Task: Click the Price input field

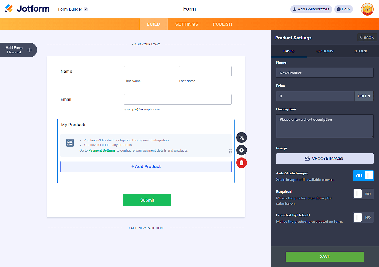Action: pyautogui.click(x=315, y=96)
